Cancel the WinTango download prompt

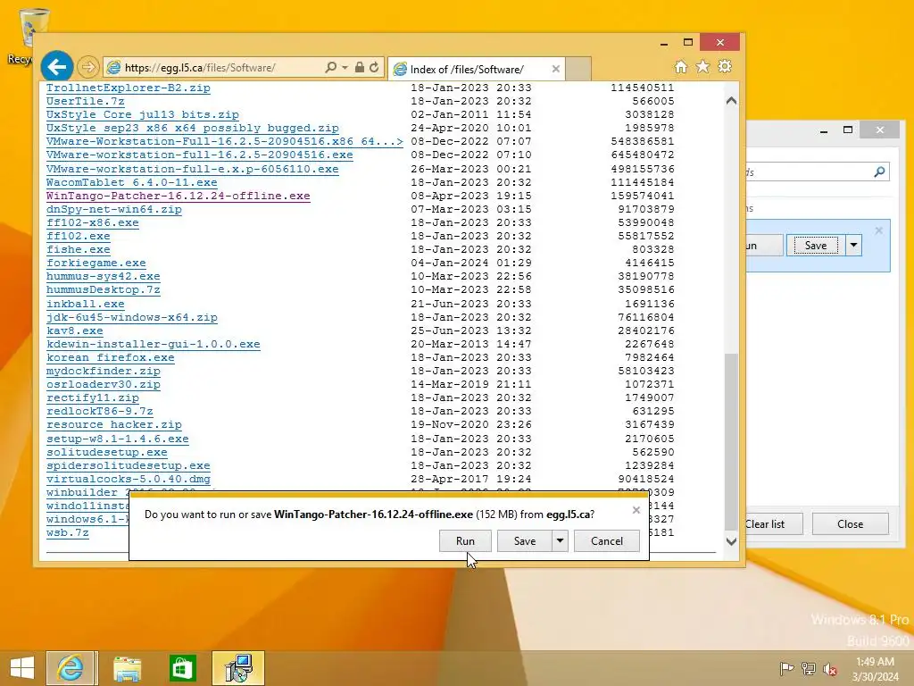click(x=607, y=540)
